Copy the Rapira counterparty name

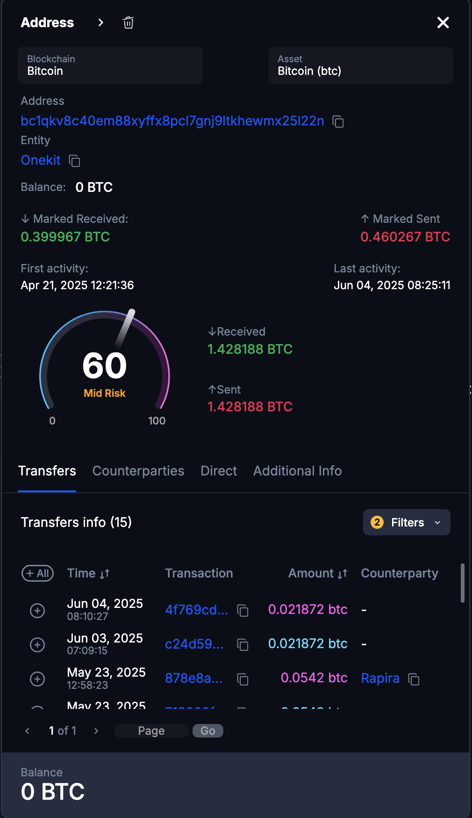pyautogui.click(x=414, y=679)
